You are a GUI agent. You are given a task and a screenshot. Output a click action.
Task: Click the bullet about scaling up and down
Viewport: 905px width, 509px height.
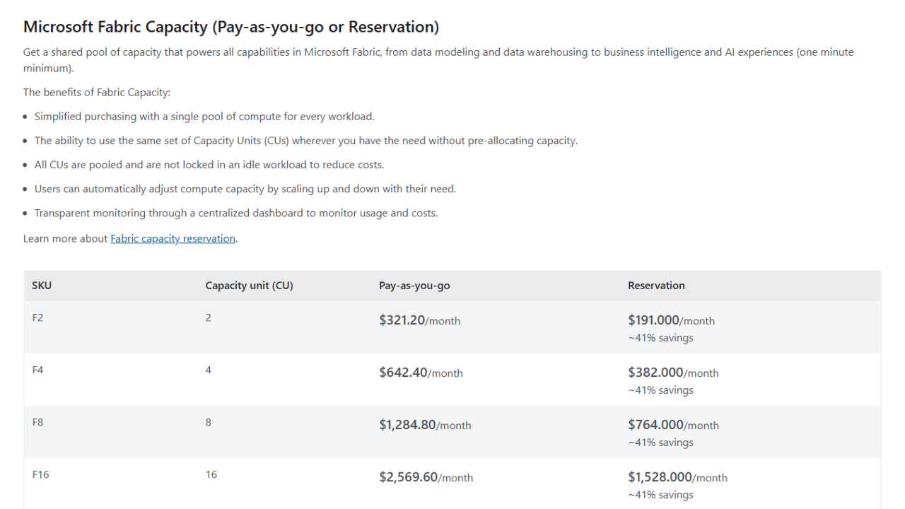click(x=245, y=189)
